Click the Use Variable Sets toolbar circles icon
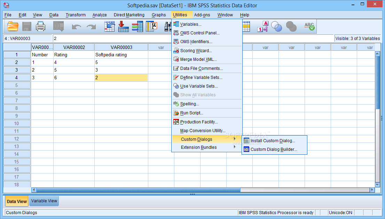The width and height of the screenshot is (385, 219). [276, 26]
